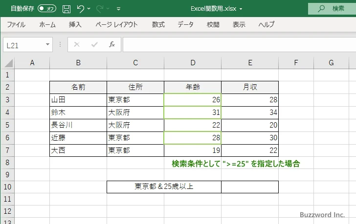Open the Undo history dropdown arrow

click(89, 9)
